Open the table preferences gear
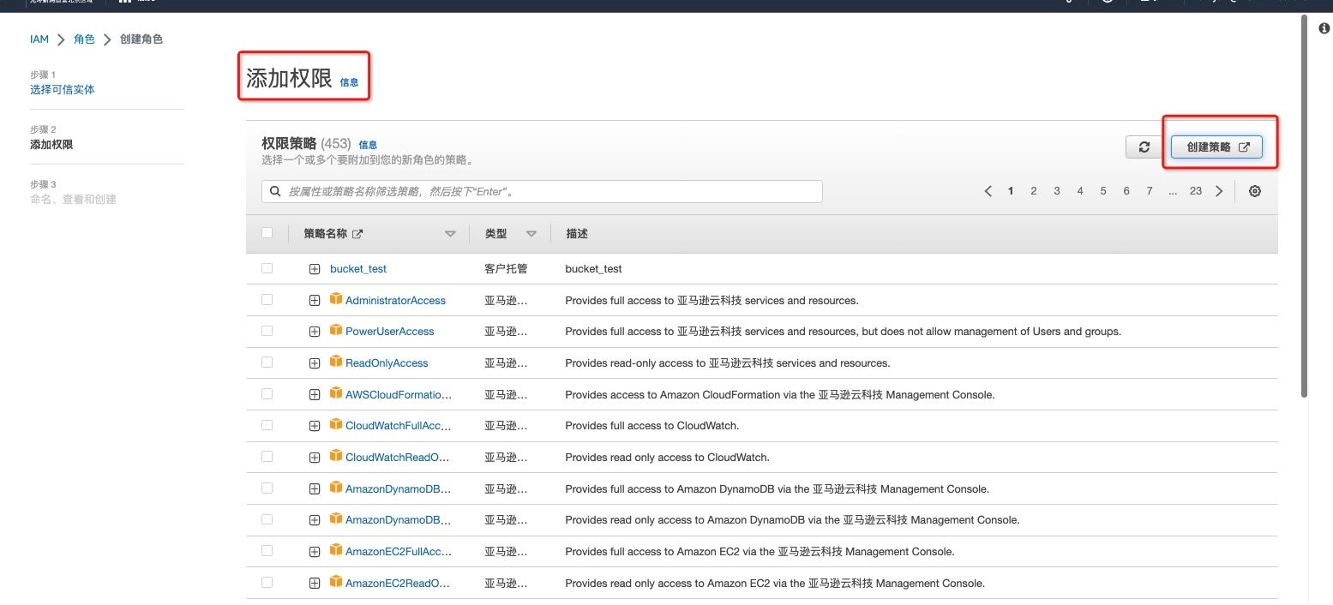1333x605 pixels. point(1255,191)
